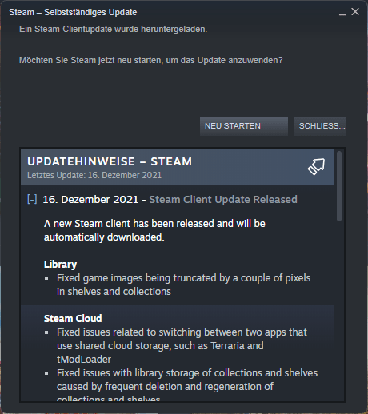Click the megaphone announcement icon
The width and height of the screenshot is (368, 414).
click(316, 166)
